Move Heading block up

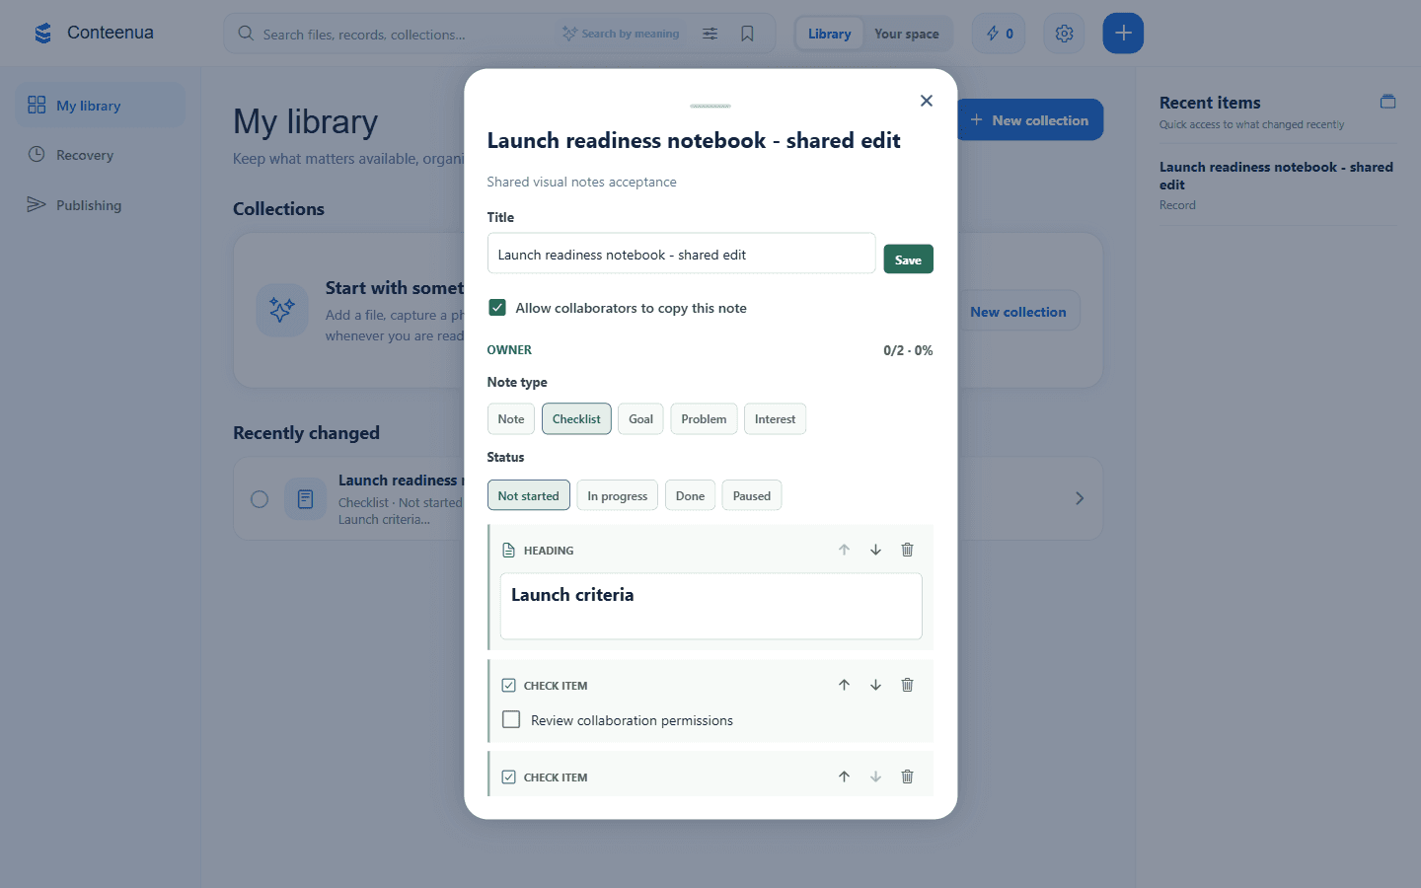[844, 550]
